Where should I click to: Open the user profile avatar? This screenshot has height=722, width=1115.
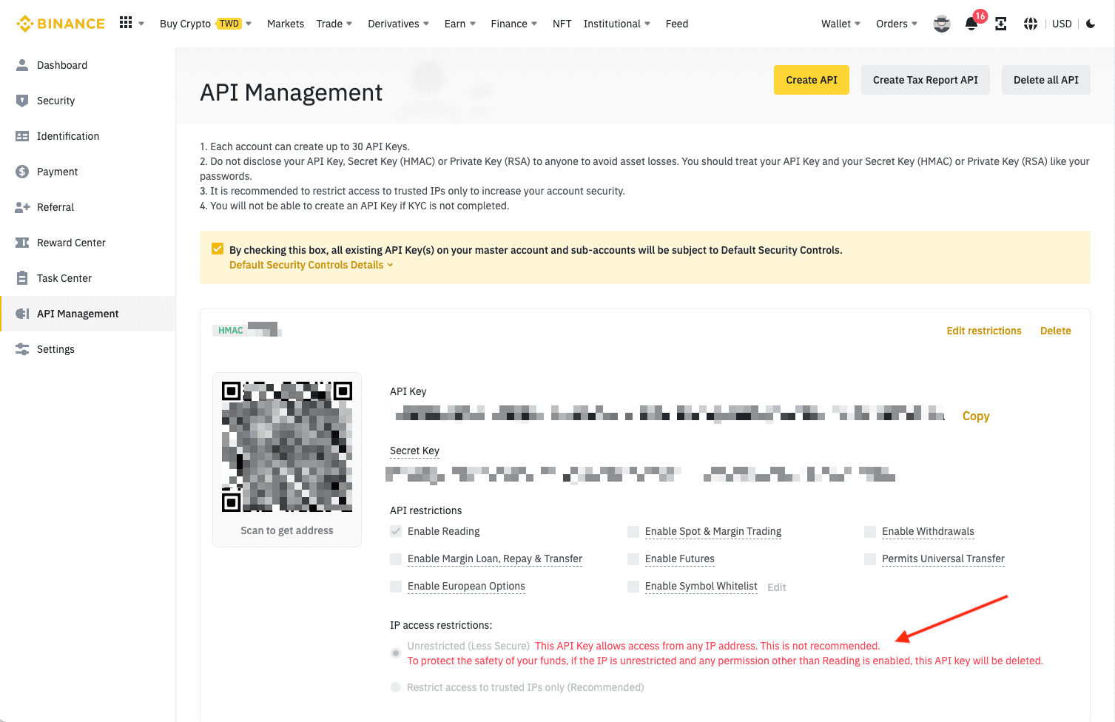(941, 24)
